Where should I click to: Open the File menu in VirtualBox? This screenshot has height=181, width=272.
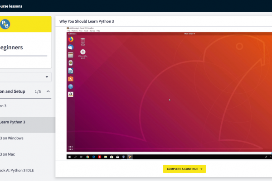[68, 31]
